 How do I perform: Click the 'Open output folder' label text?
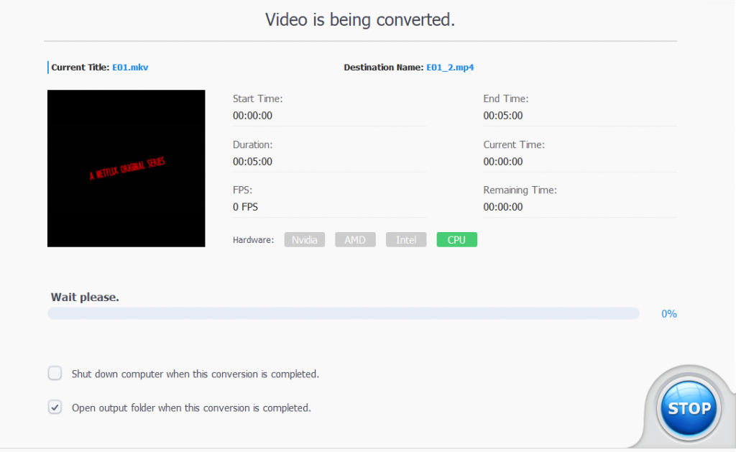tap(191, 408)
